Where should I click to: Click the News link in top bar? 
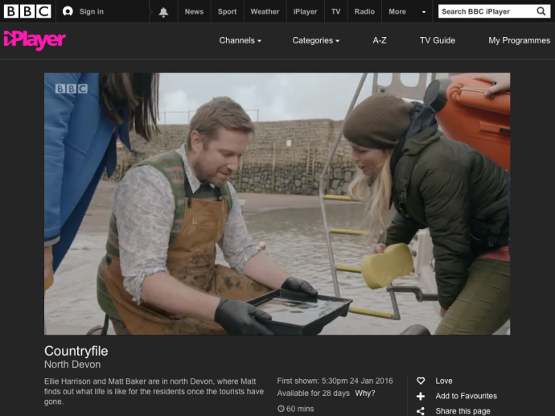pos(194,11)
